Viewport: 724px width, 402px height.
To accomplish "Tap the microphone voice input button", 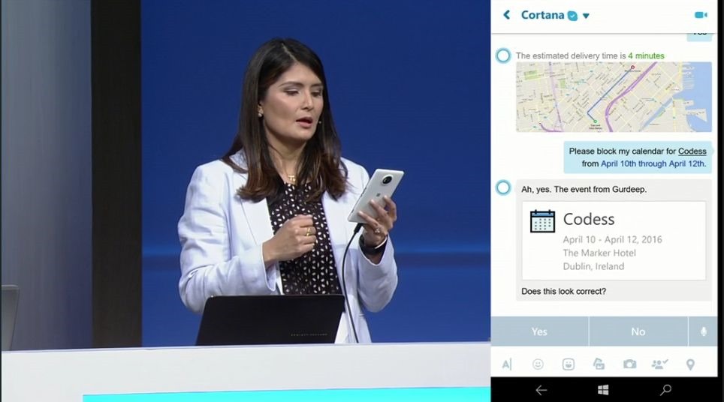I will [x=703, y=331].
